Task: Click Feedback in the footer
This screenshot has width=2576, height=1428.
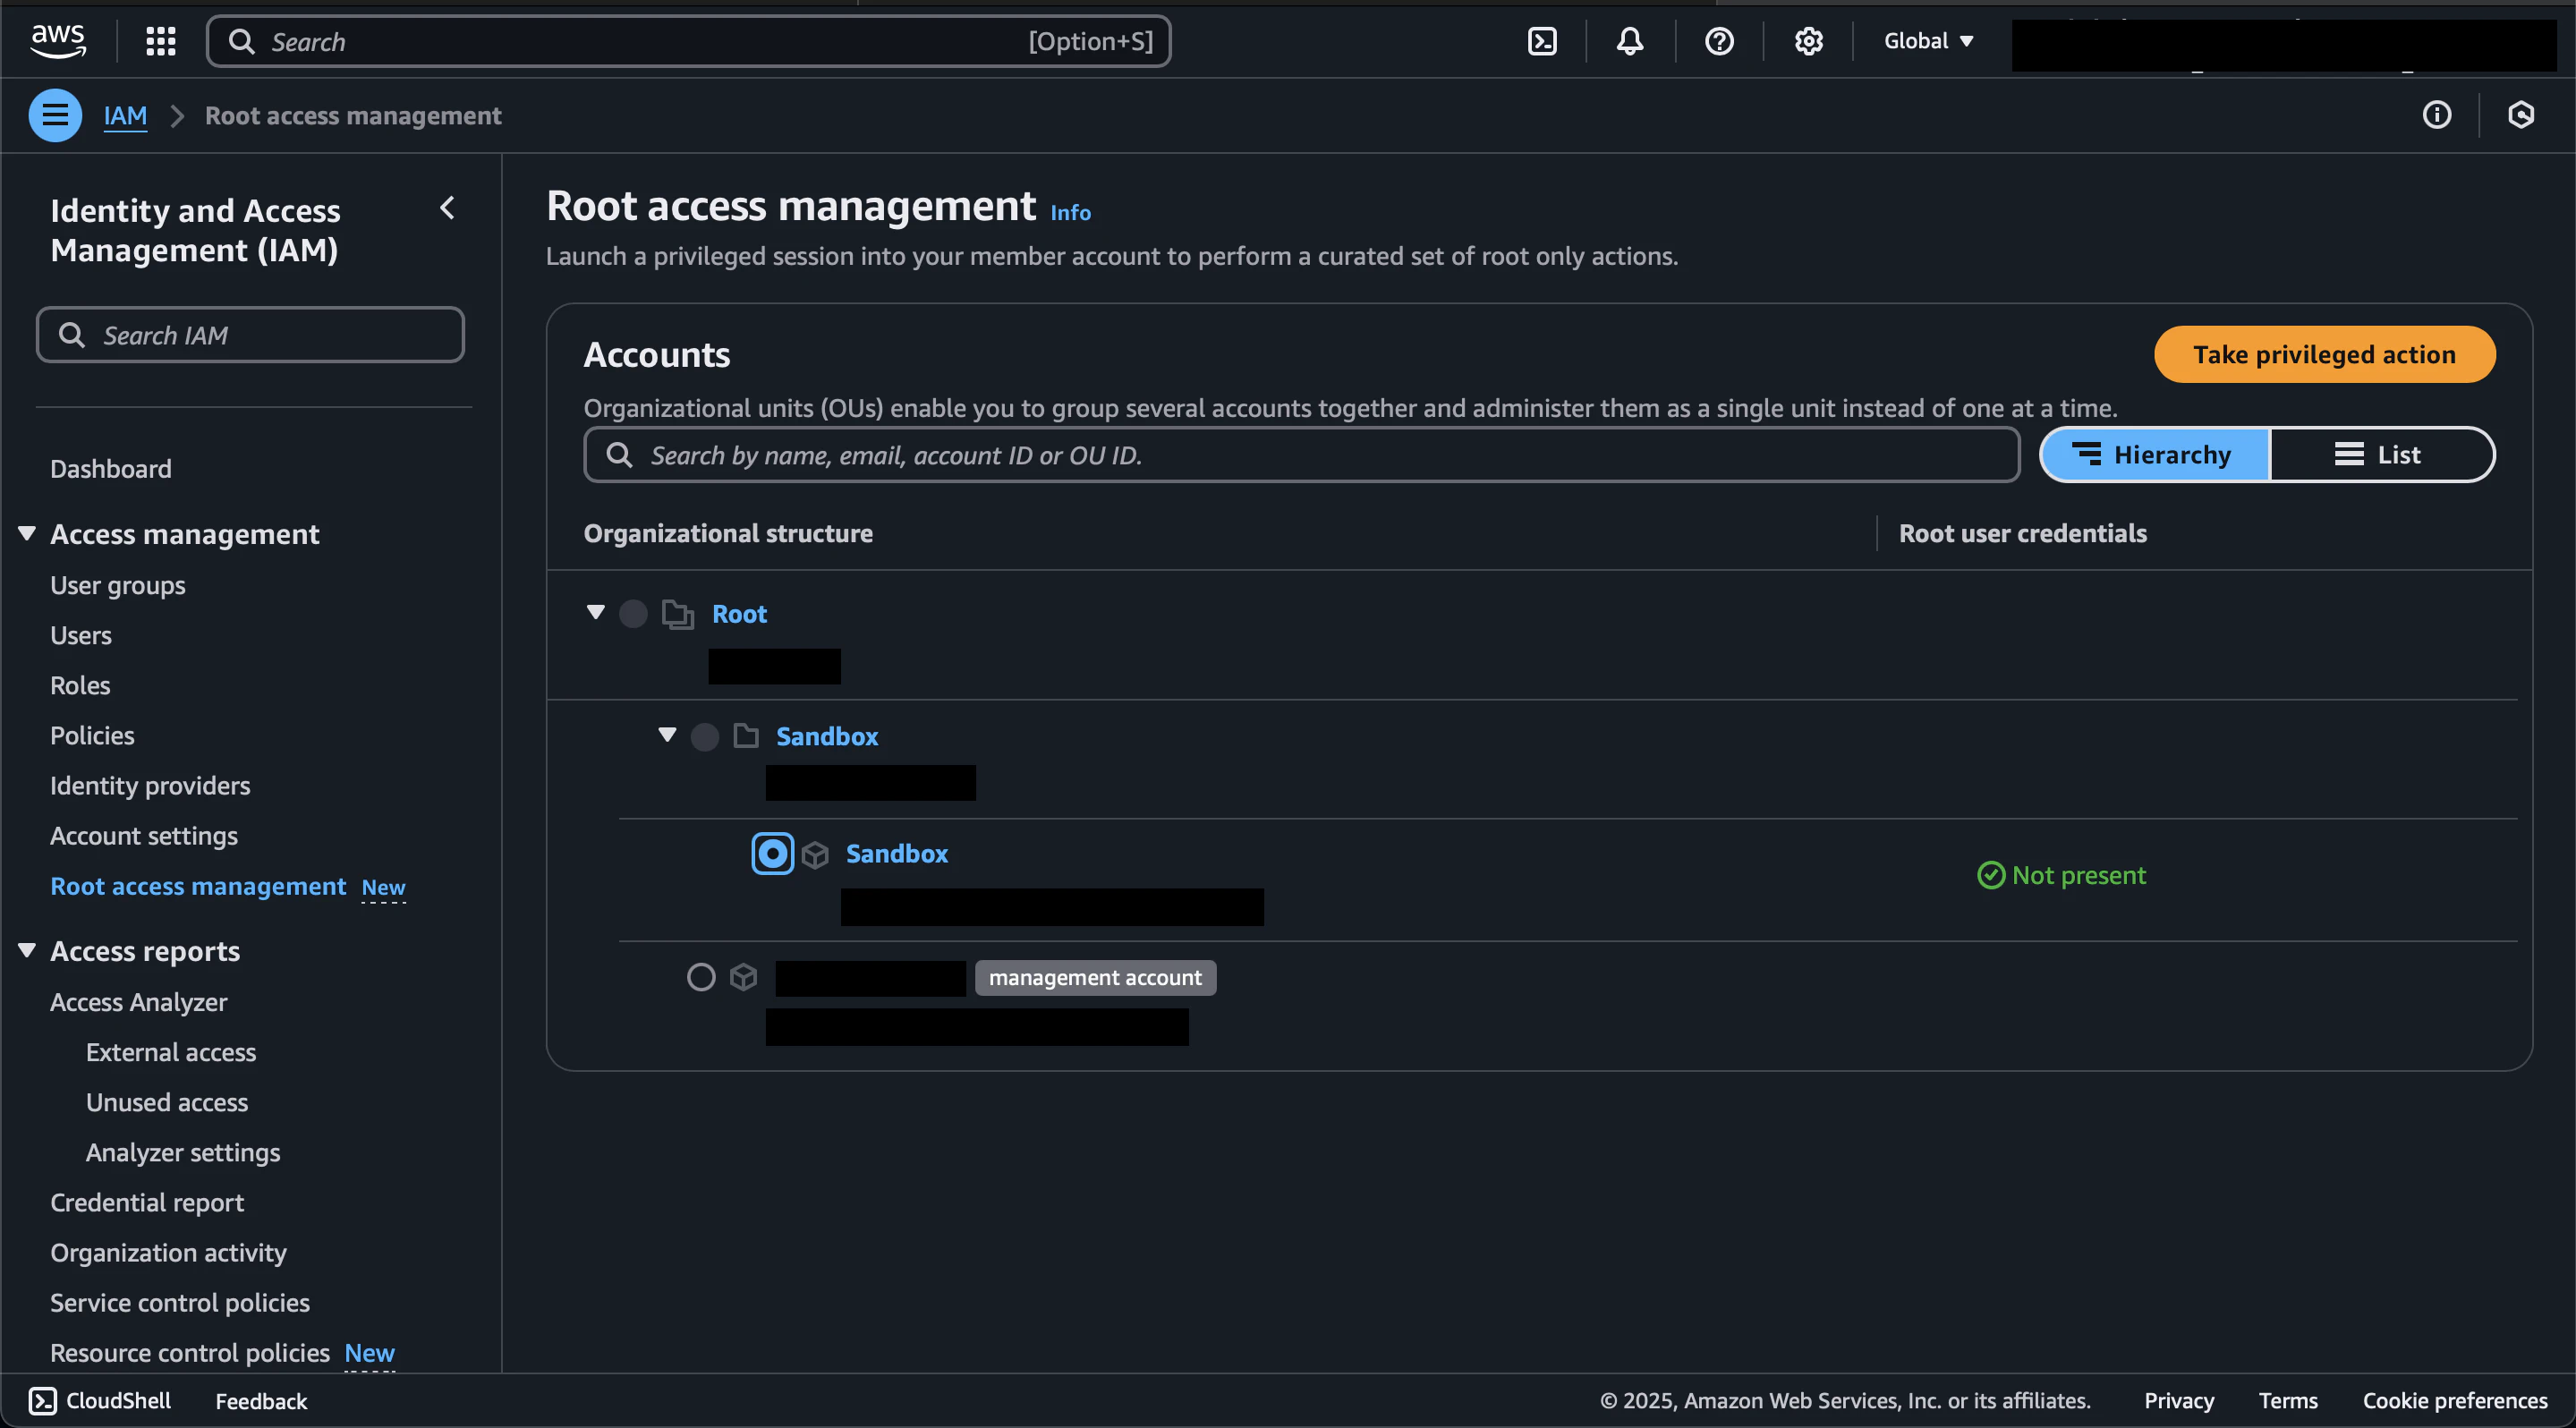Action: 261,1401
